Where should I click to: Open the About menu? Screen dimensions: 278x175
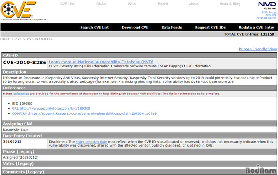(194, 4)
